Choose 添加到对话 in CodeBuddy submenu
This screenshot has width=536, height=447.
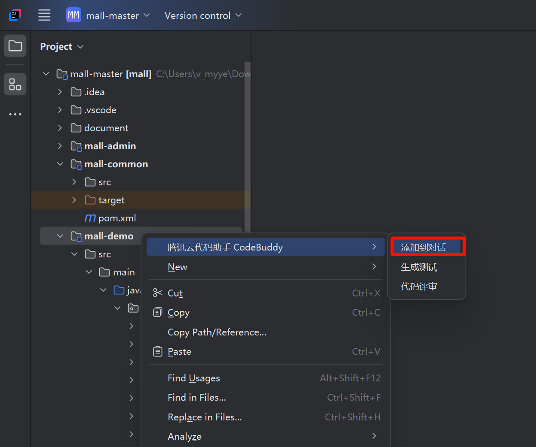[423, 248]
